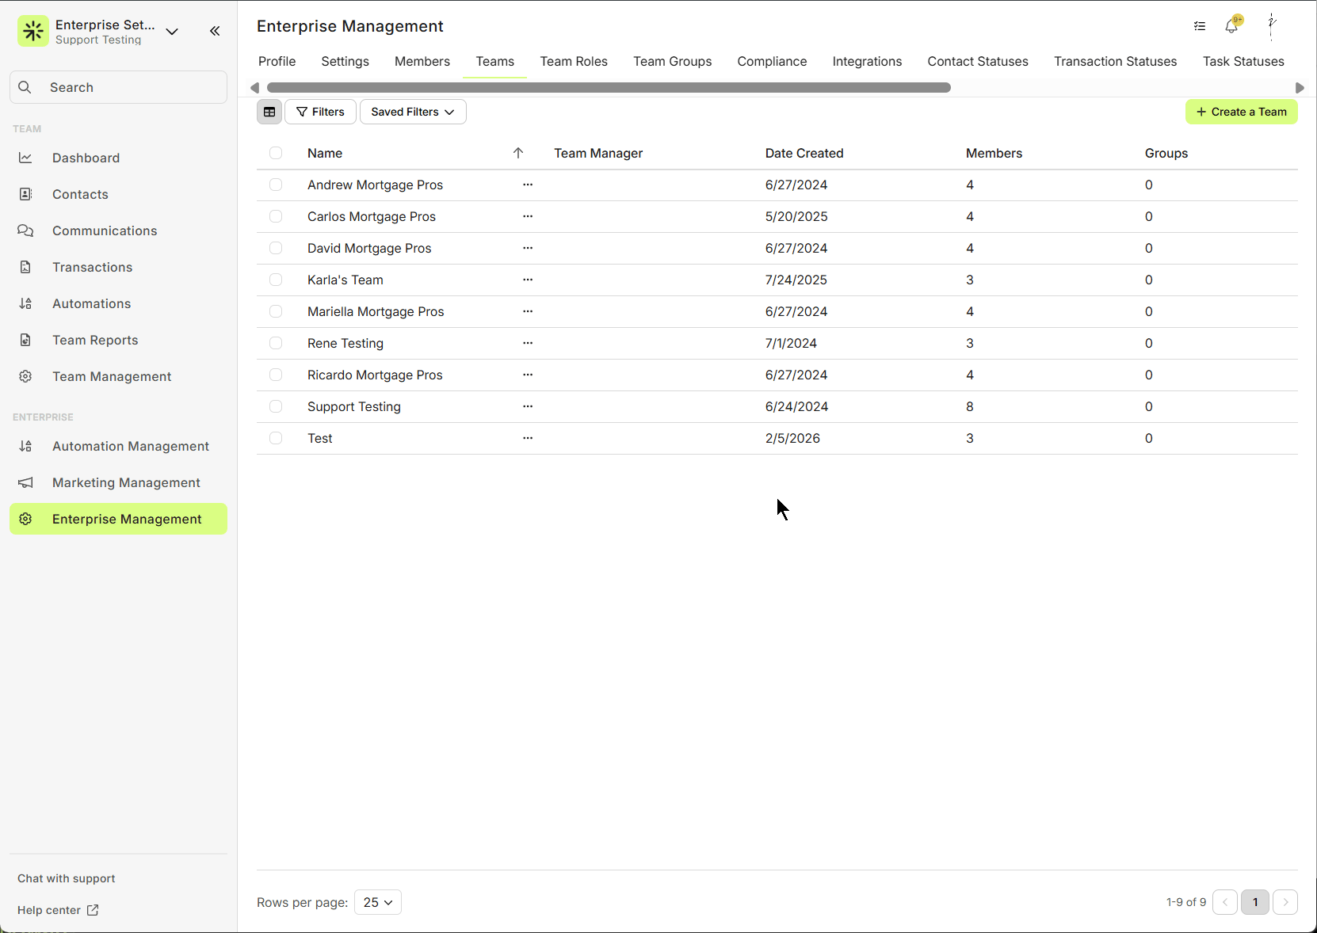Switch to the Team Roles tab

click(574, 61)
